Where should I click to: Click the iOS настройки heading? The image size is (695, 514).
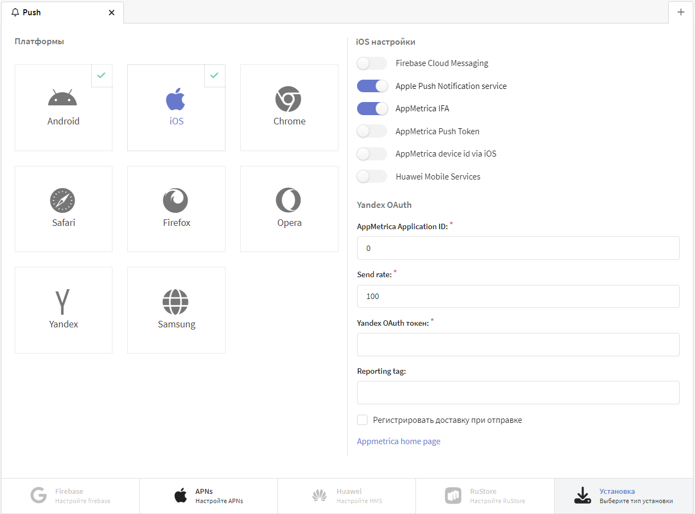(x=385, y=41)
